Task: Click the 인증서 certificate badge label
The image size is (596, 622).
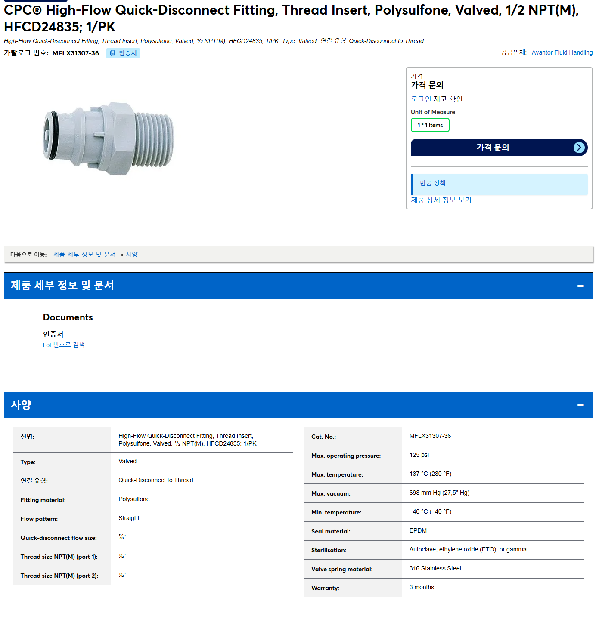Action: [x=127, y=53]
